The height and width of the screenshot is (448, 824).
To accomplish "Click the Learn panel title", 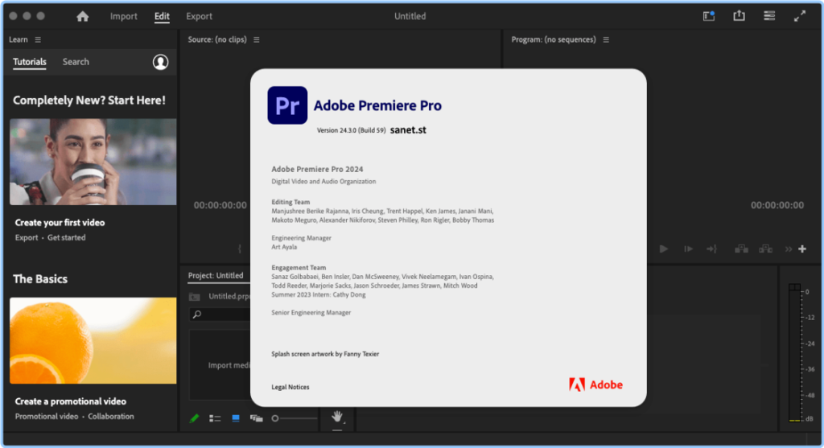I will pos(19,39).
